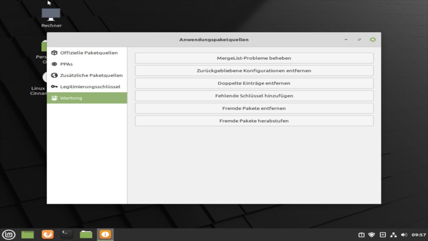This screenshot has width=428, height=241.
Task: Maximize the Anwendungspaketquellen window
Action: pos(359,40)
